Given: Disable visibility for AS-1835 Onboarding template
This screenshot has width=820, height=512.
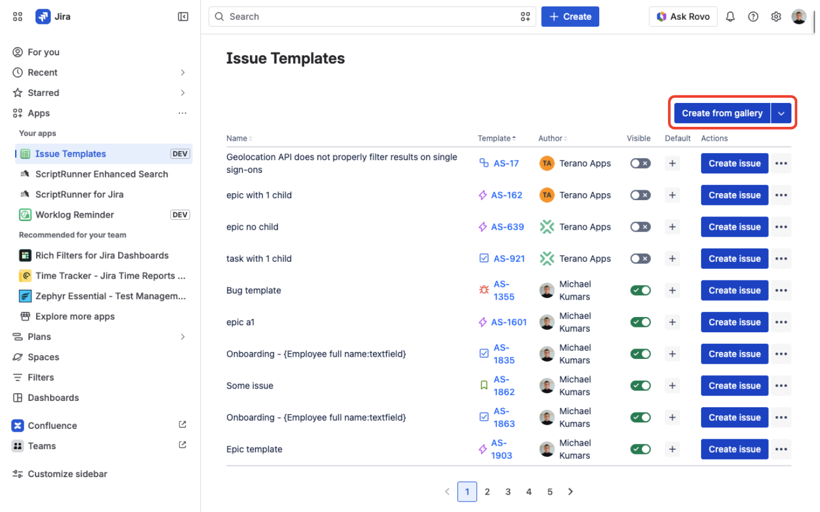Looking at the screenshot, I should point(640,354).
